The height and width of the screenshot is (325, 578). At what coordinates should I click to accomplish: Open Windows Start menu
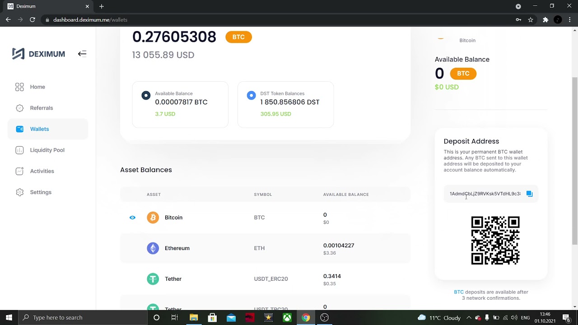pos(9,317)
